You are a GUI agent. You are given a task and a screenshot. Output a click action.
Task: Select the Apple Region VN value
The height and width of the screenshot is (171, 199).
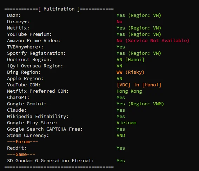[x=119, y=79]
